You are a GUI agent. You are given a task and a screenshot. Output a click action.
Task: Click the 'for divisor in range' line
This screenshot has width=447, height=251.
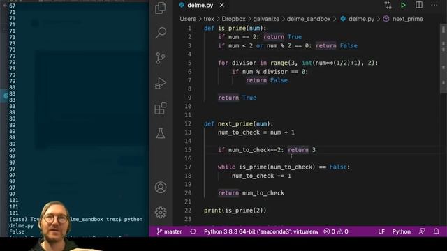(298, 63)
